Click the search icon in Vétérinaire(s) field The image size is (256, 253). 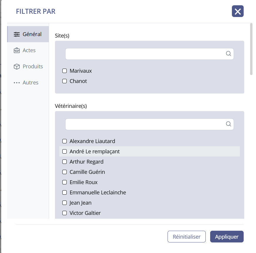tap(228, 124)
